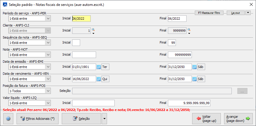This screenshot has width=256, height=126.
Task: Open calendar picker for Data de vencimento Inicial
Action: click(99, 79)
